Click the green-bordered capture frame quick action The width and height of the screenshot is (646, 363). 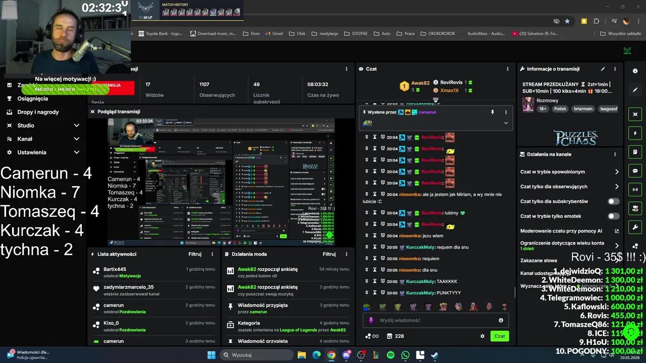635,114
